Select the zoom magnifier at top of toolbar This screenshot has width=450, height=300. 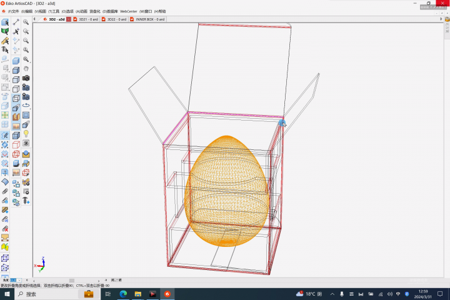pos(26,22)
